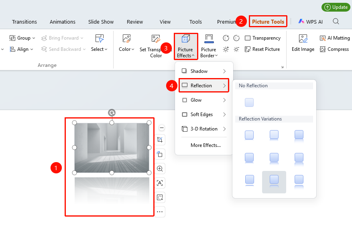Click the Compress picture tool

[334, 49]
